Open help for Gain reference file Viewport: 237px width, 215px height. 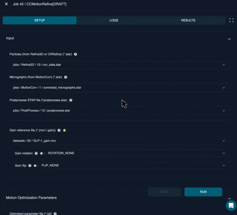(x=59, y=130)
